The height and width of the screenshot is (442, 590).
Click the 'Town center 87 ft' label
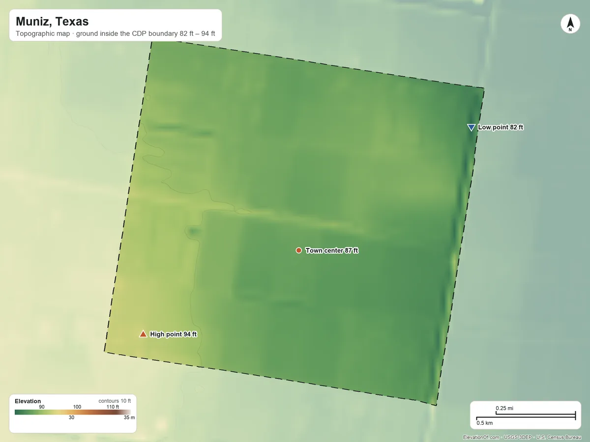tap(332, 250)
